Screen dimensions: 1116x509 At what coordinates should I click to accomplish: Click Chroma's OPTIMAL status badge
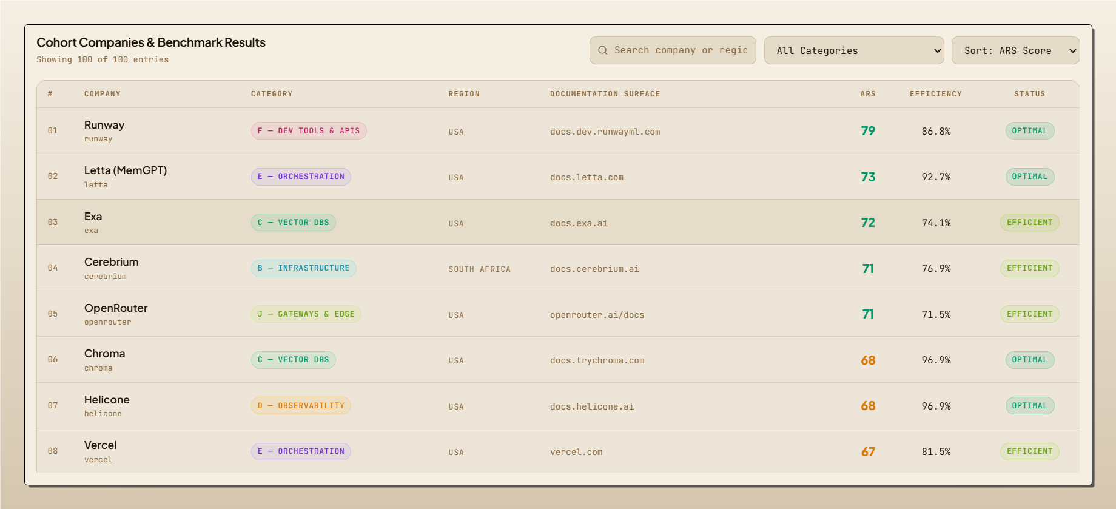1030,360
